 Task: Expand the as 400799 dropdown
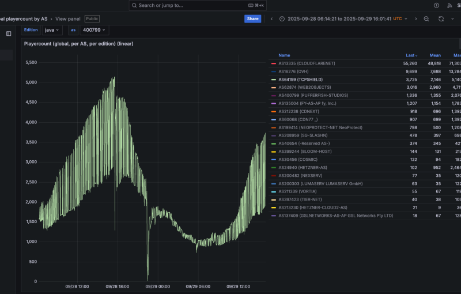95,30
